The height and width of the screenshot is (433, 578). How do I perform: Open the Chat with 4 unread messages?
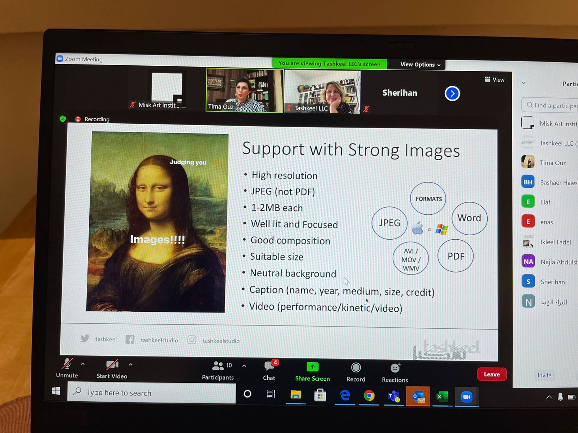pyautogui.click(x=269, y=371)
